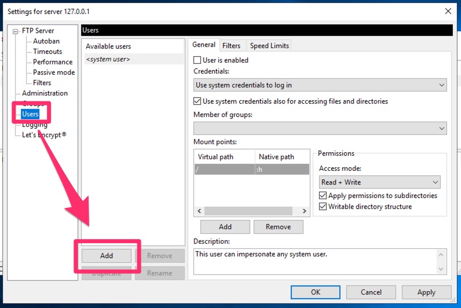Image resolution: width=461 pixels, height=308 pixels.
Task: Expand the Member of groups dropdown
Action: click(x=320, y=128)
